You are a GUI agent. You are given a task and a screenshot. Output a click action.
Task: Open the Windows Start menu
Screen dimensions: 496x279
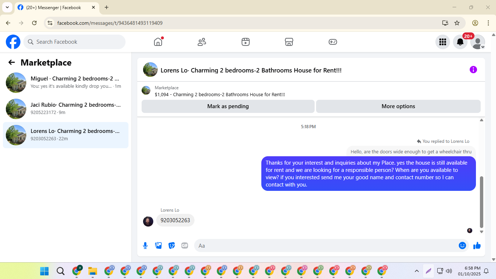point(44,271)
